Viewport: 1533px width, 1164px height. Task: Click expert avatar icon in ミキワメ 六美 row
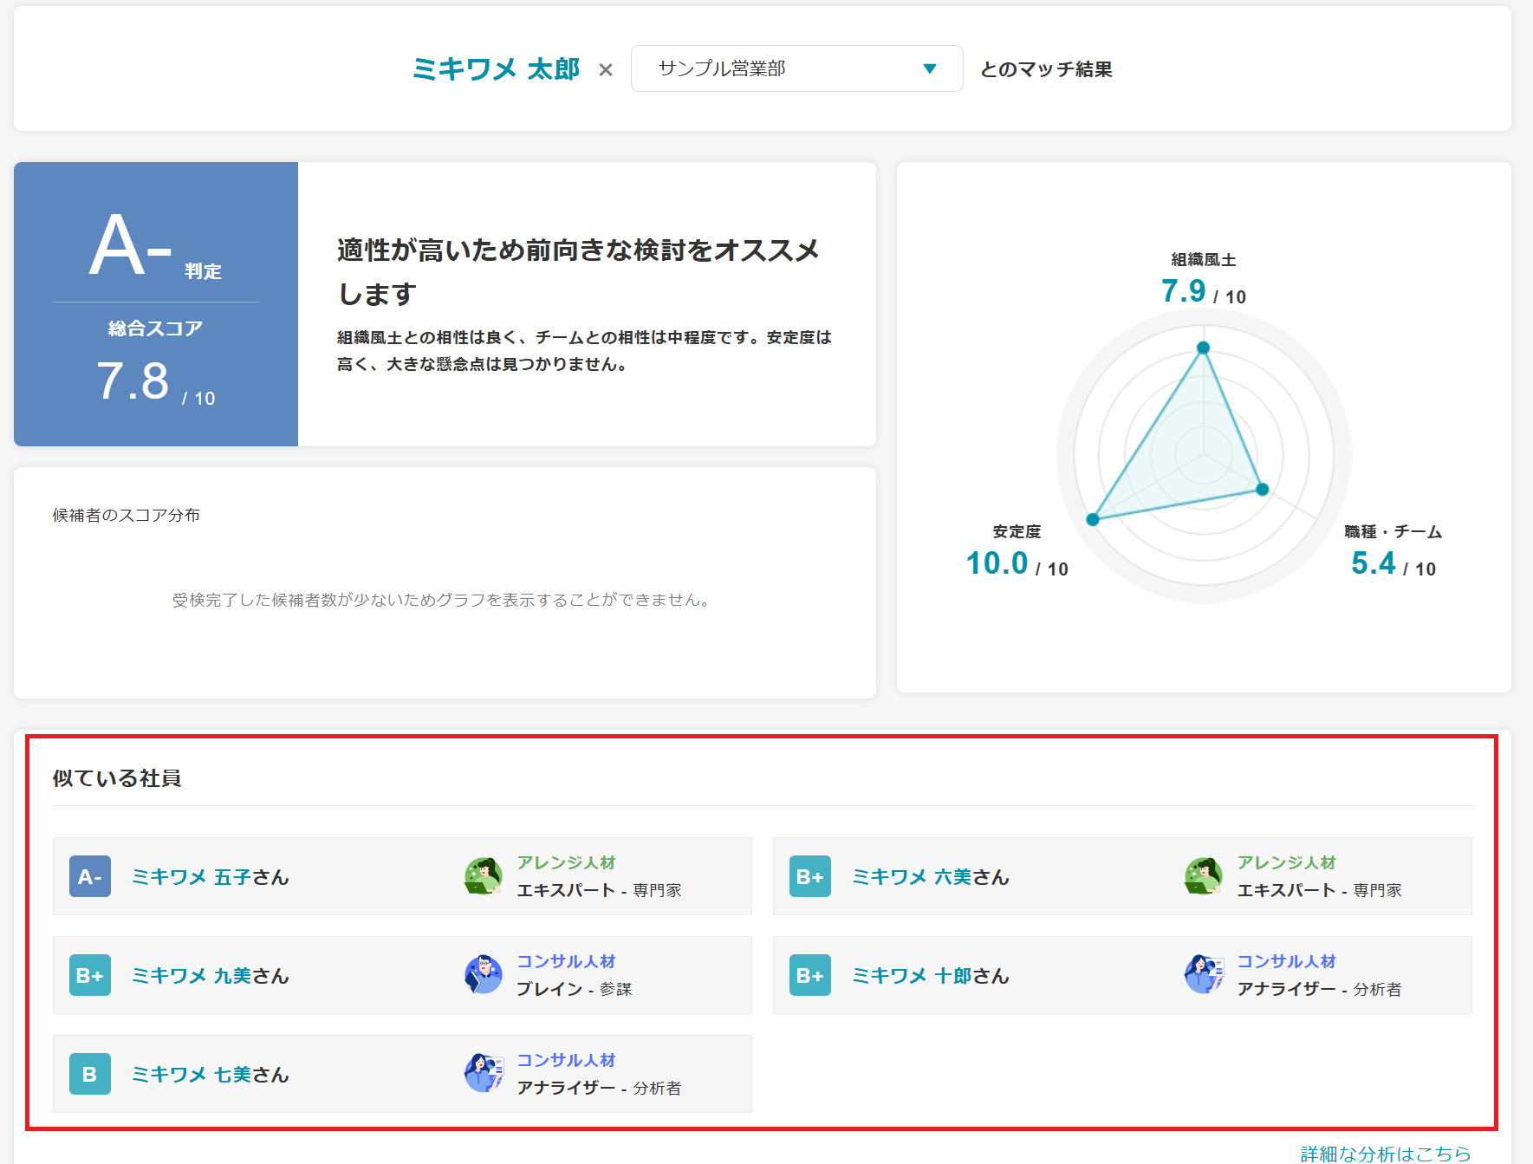coord(1204,876)
